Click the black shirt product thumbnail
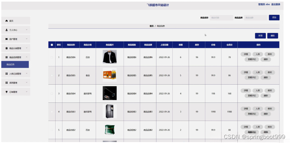This screenshot has width=290, height=143. tap(110, 57)
